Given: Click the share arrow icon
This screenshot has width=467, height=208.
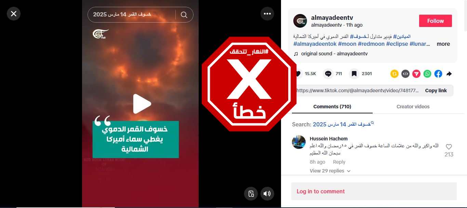Looking at the screenshot, I should pos(449,74).
